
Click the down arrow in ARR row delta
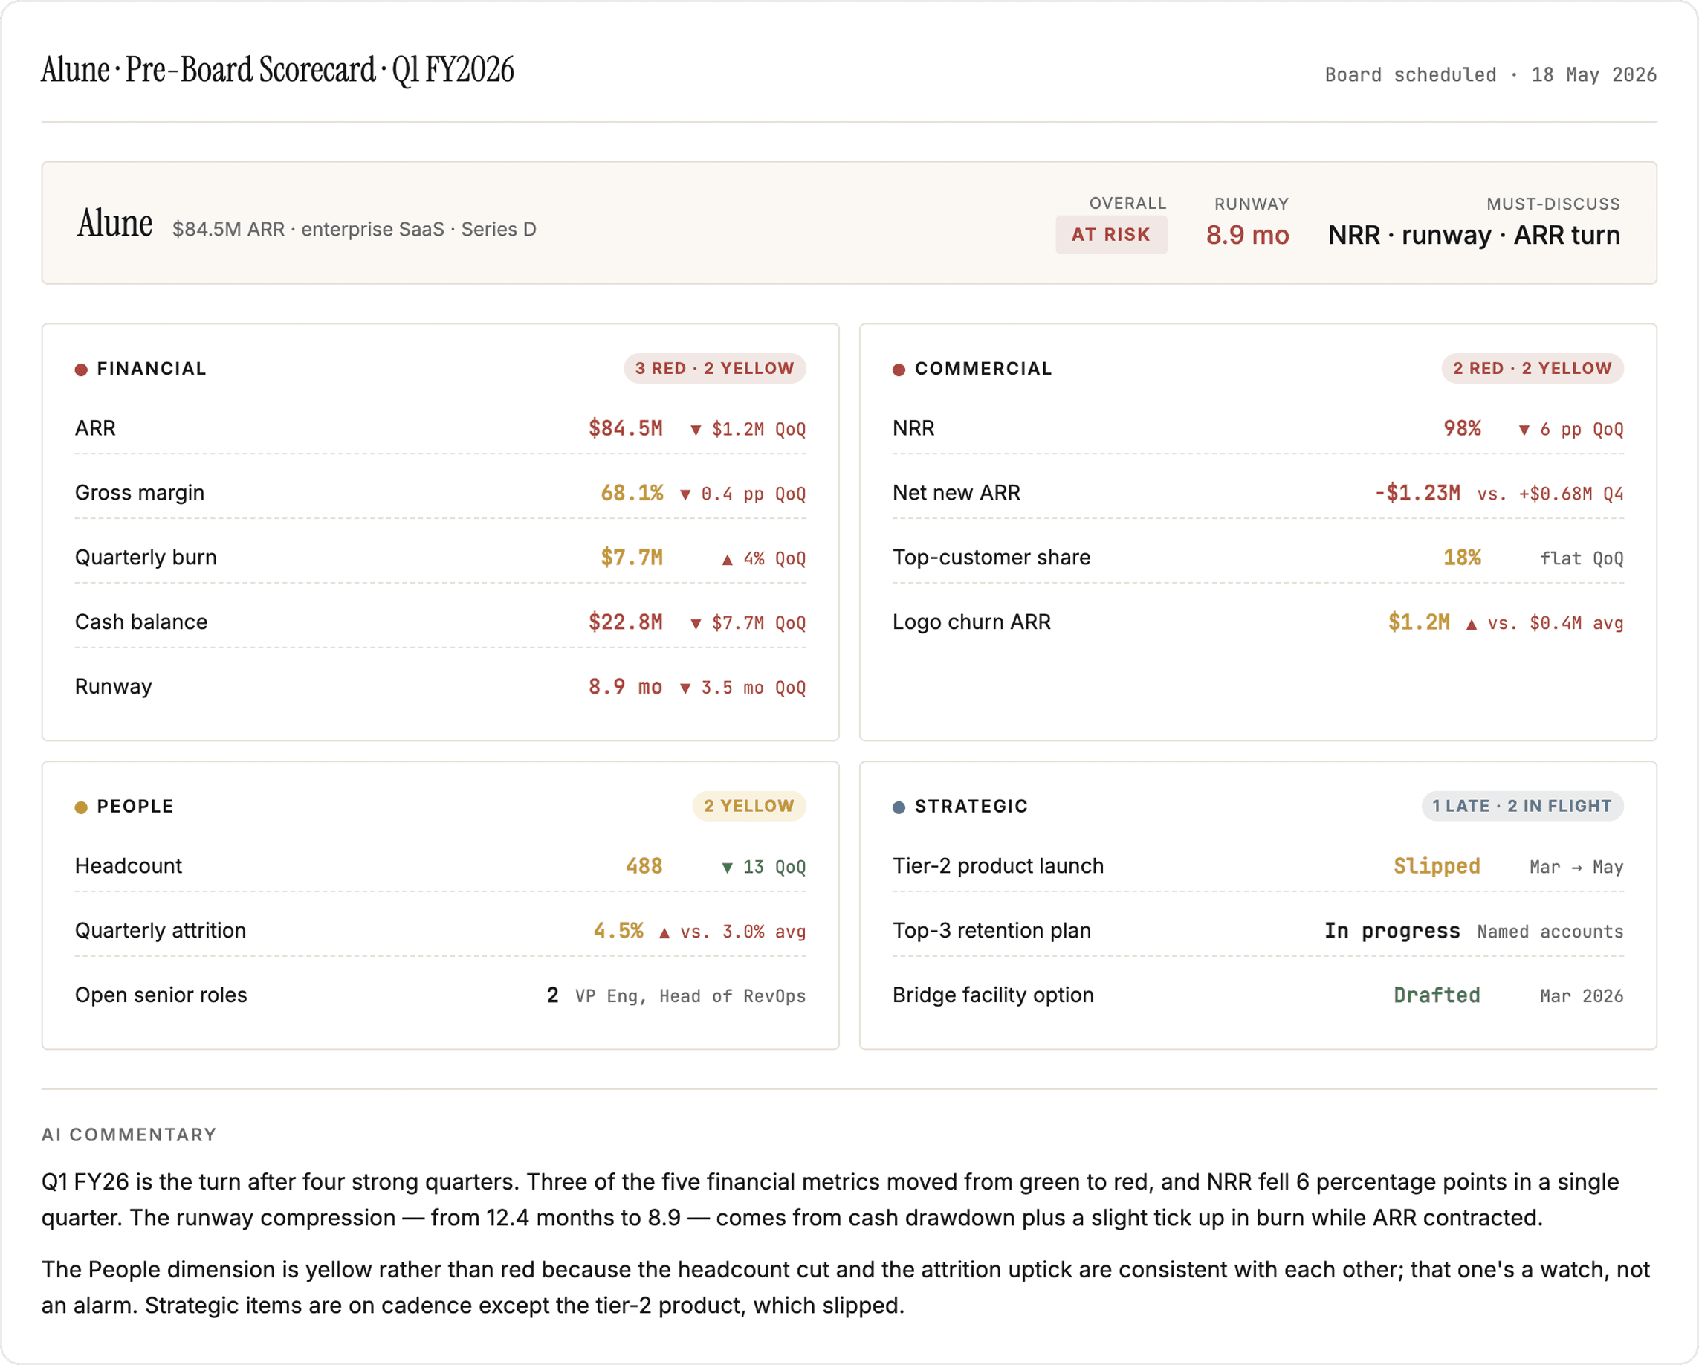pos(696,430)
